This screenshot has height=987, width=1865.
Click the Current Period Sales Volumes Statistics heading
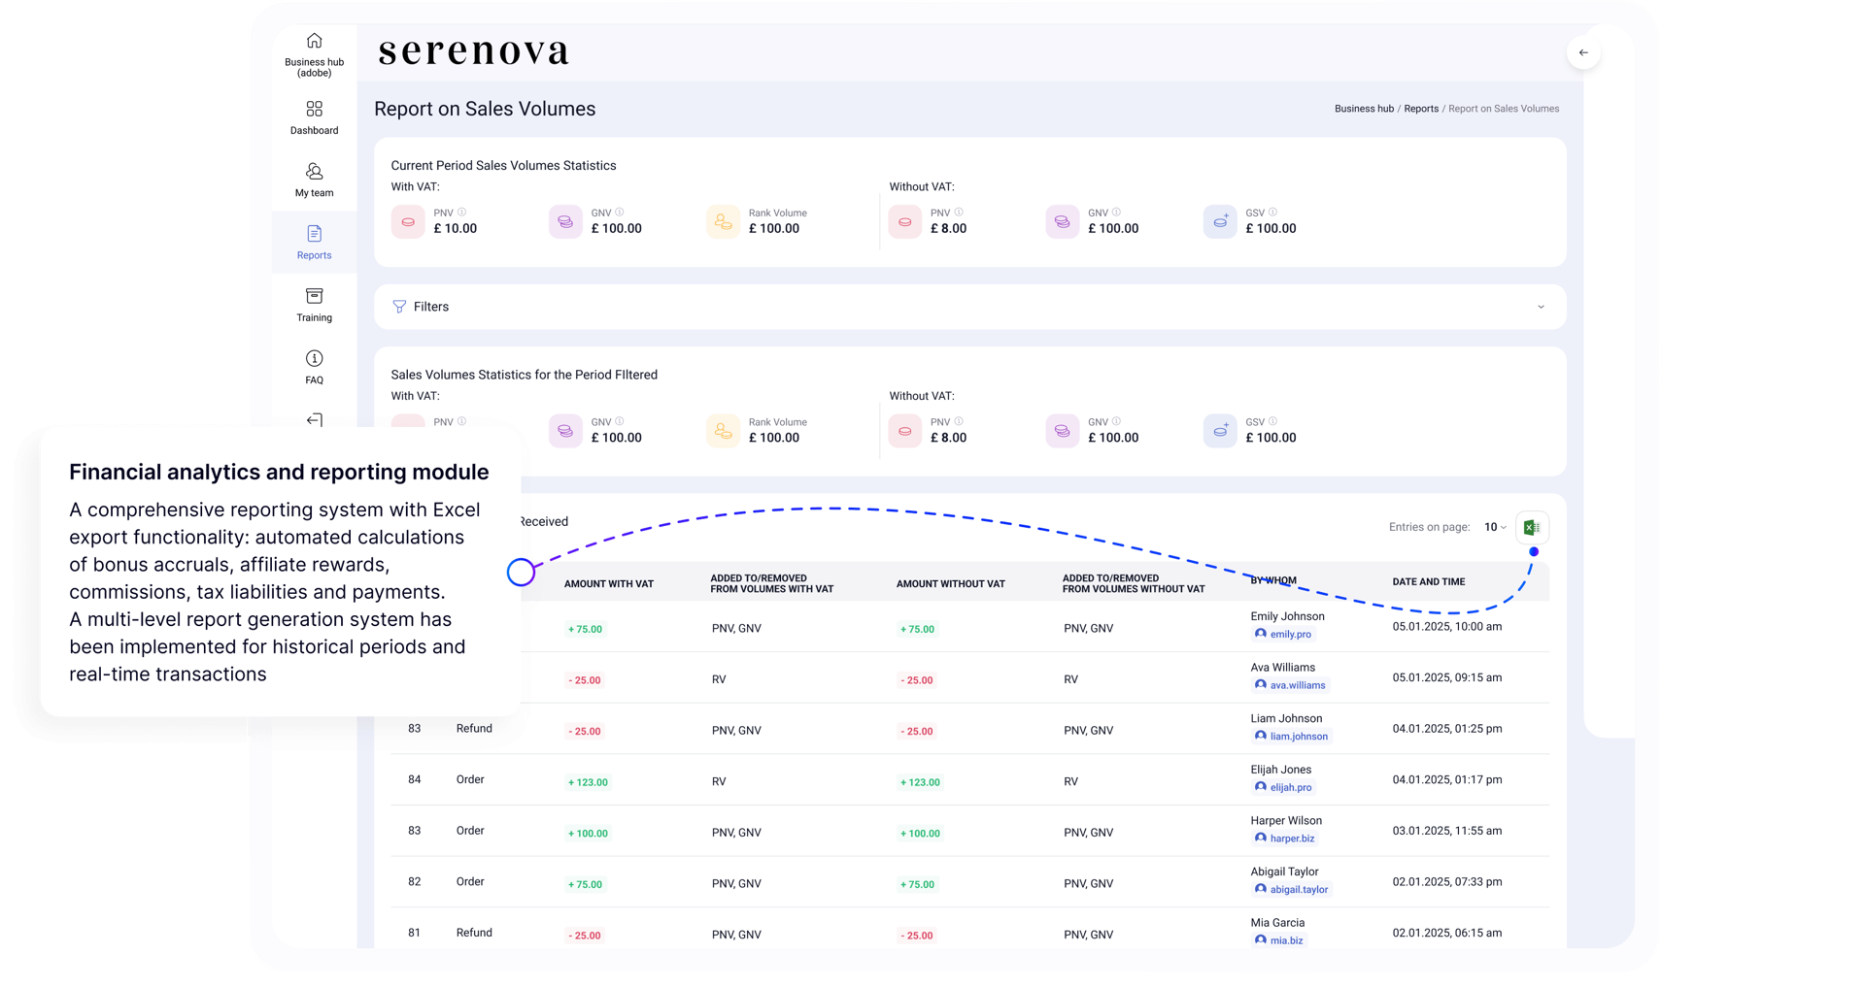(503, 166)
